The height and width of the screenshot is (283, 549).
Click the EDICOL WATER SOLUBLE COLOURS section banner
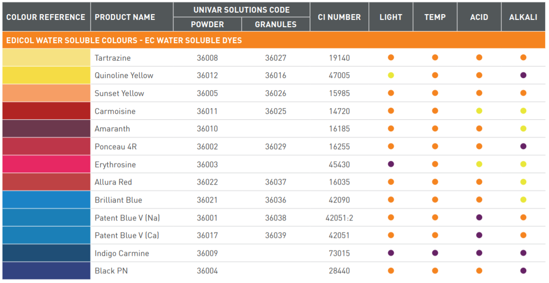(x=274, y=40)
